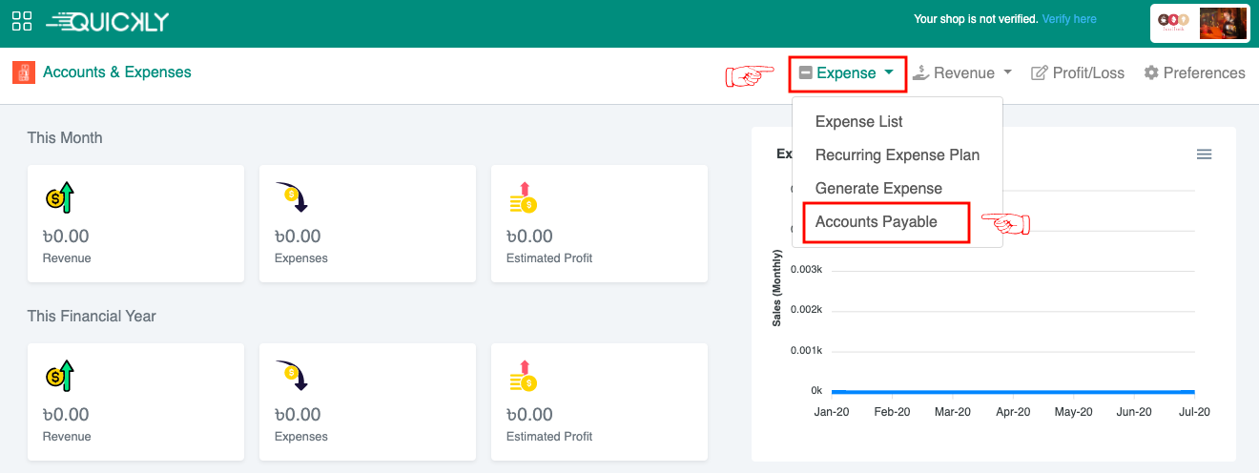This screenshot has width=1259, height=473.
Task: Open the chart hamburger menu icon
Action: 1204,154
